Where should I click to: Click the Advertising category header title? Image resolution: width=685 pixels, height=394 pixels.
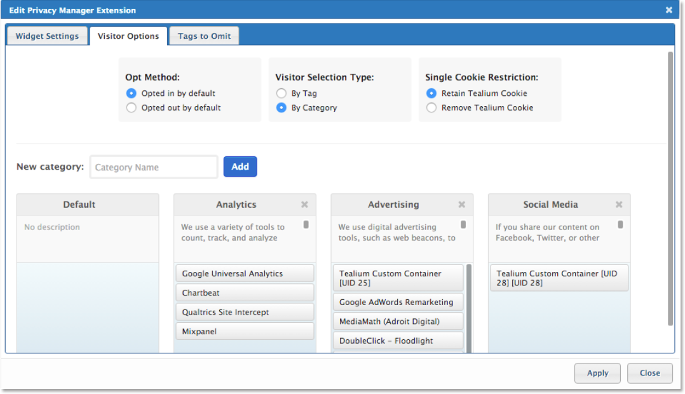pyautogui.click(x=393, y=205)
